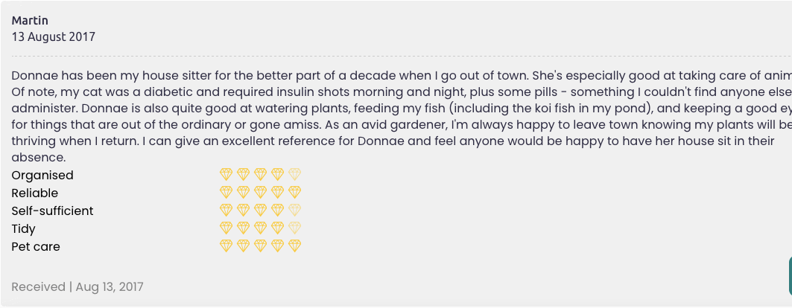The width and height of the screenshot is (792, 308).
Task: Click the Received Aug 13, 2017 footer text
Action: click(x=77, y=287)
